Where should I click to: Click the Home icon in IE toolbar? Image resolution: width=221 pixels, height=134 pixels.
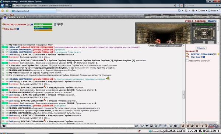click(179, 11)
